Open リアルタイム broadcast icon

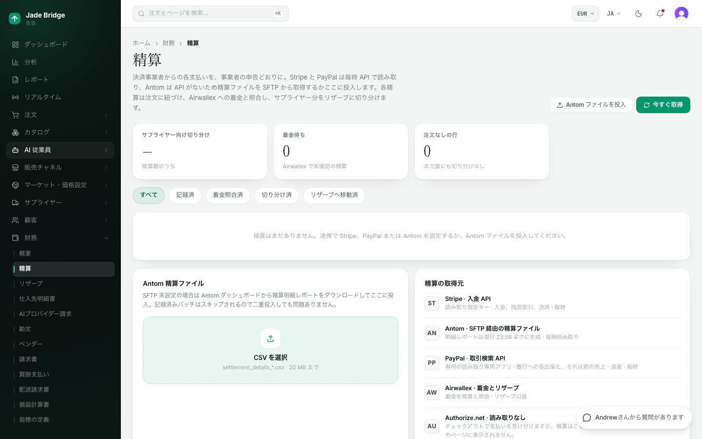15,97
